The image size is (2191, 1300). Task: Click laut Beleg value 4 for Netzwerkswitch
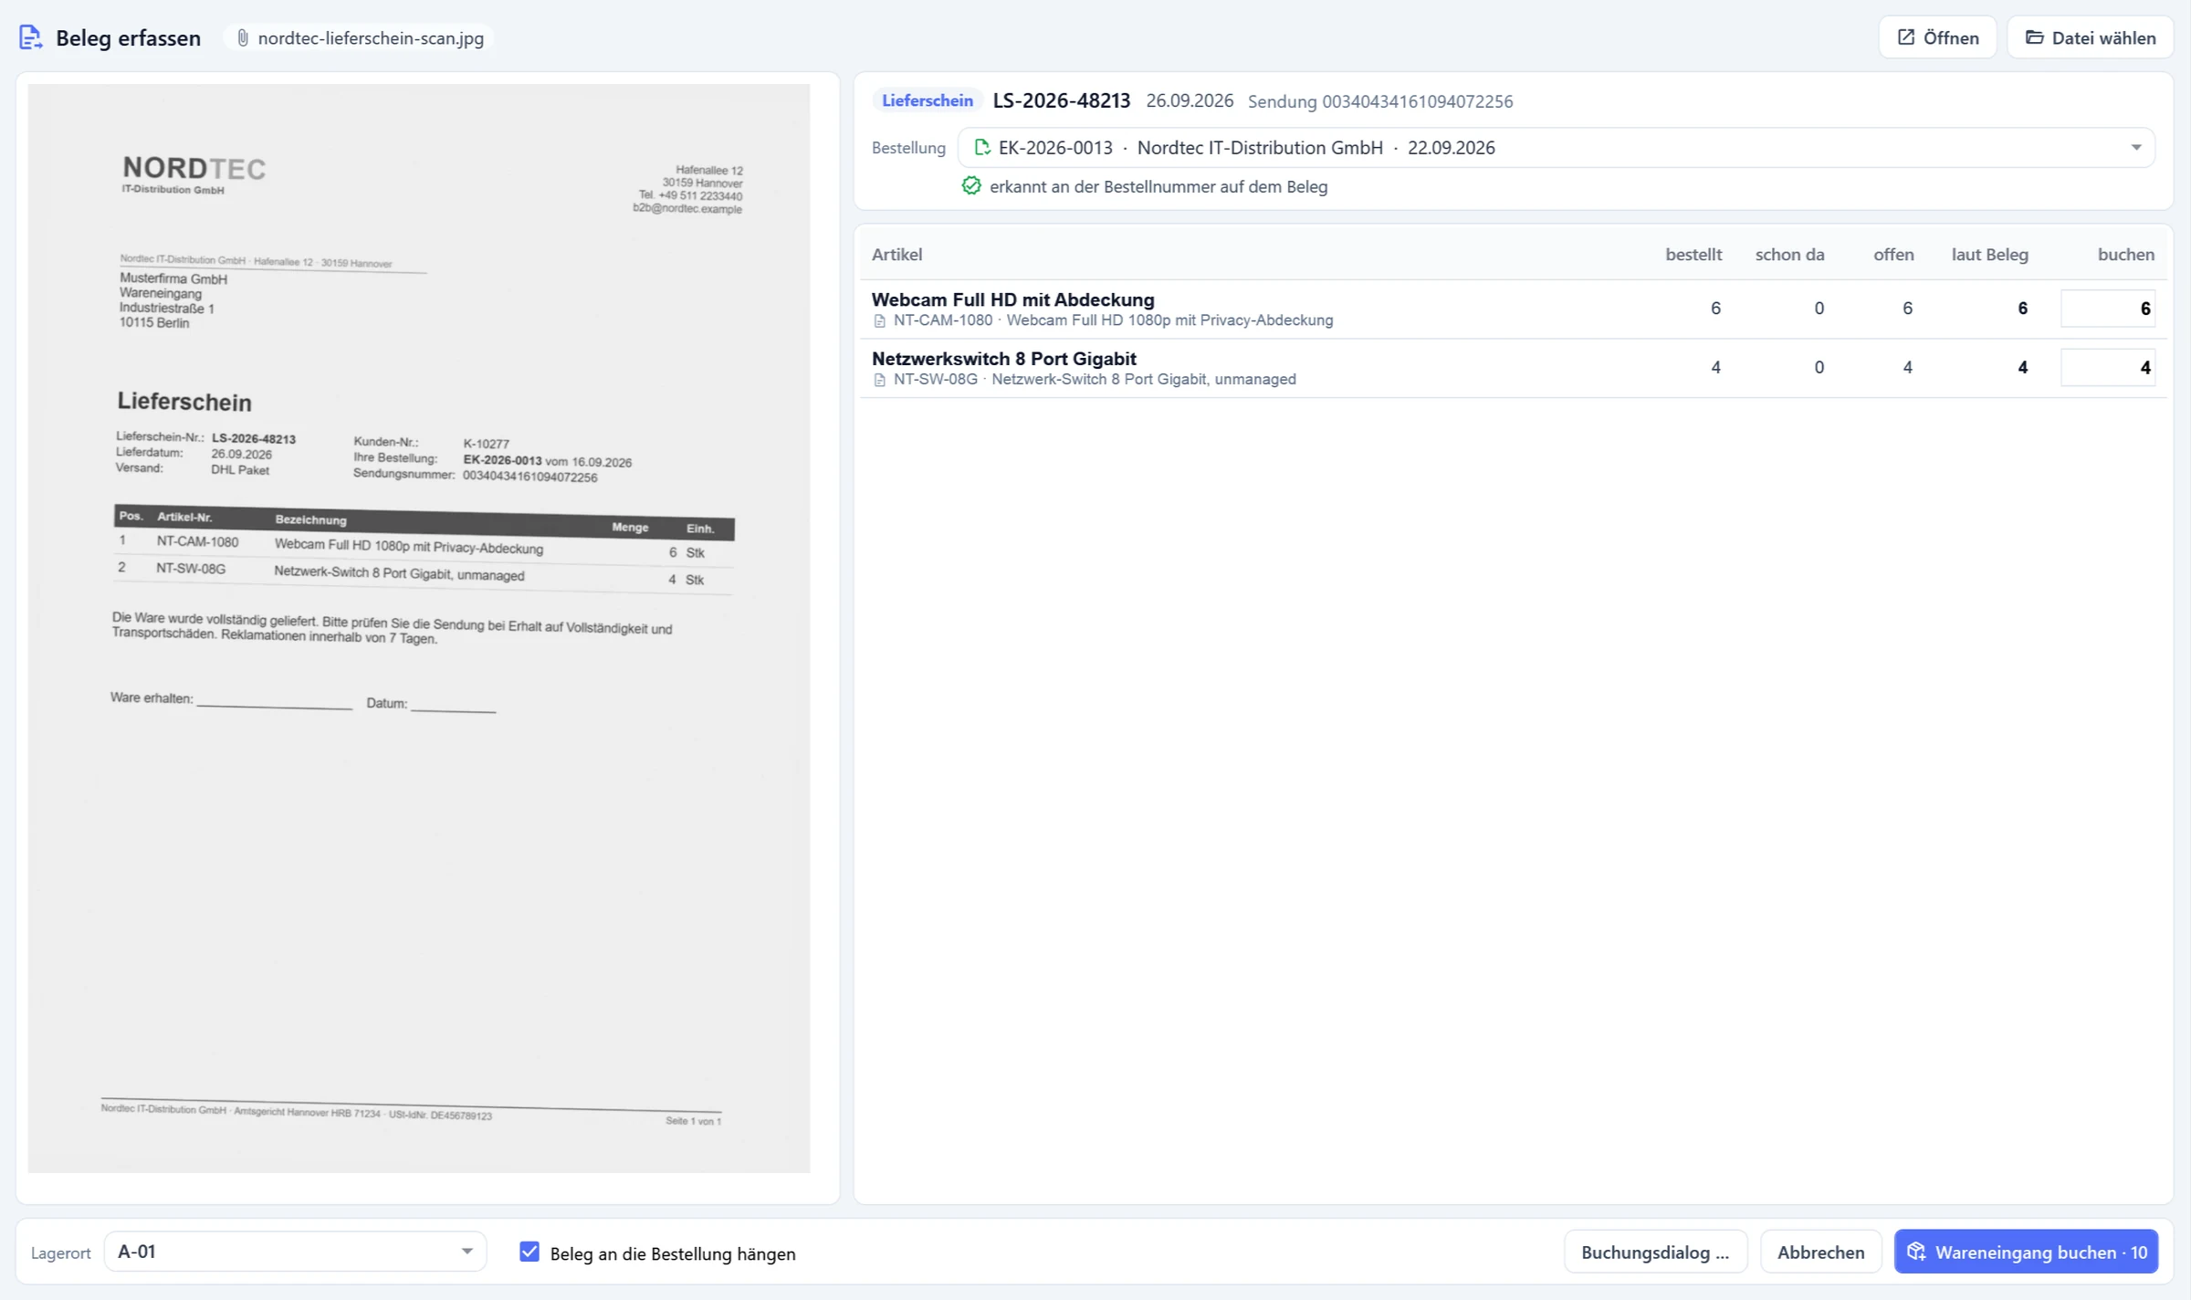(2022, 367)
